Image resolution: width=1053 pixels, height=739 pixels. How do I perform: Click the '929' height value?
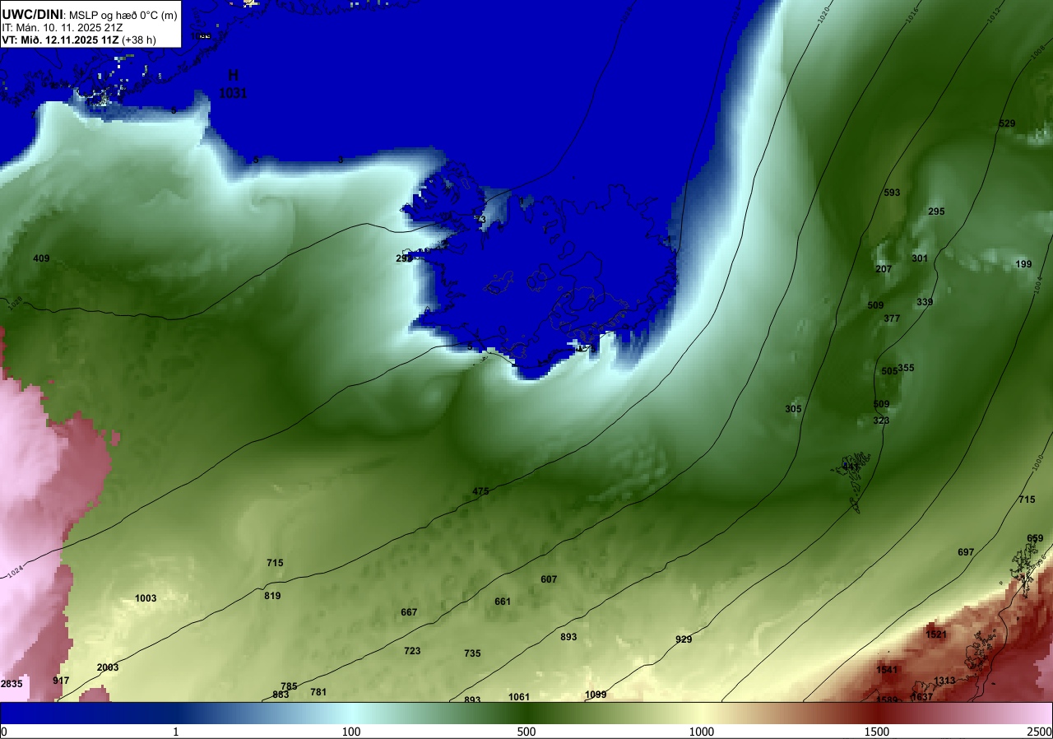click(684, 639)
